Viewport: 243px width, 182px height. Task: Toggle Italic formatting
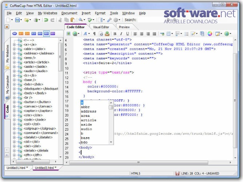(121, 33)
